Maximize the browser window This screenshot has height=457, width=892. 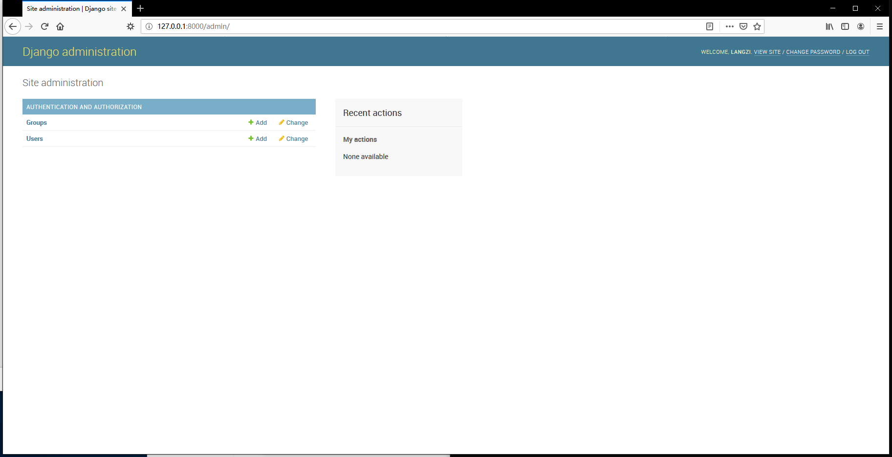coord(855,8)
